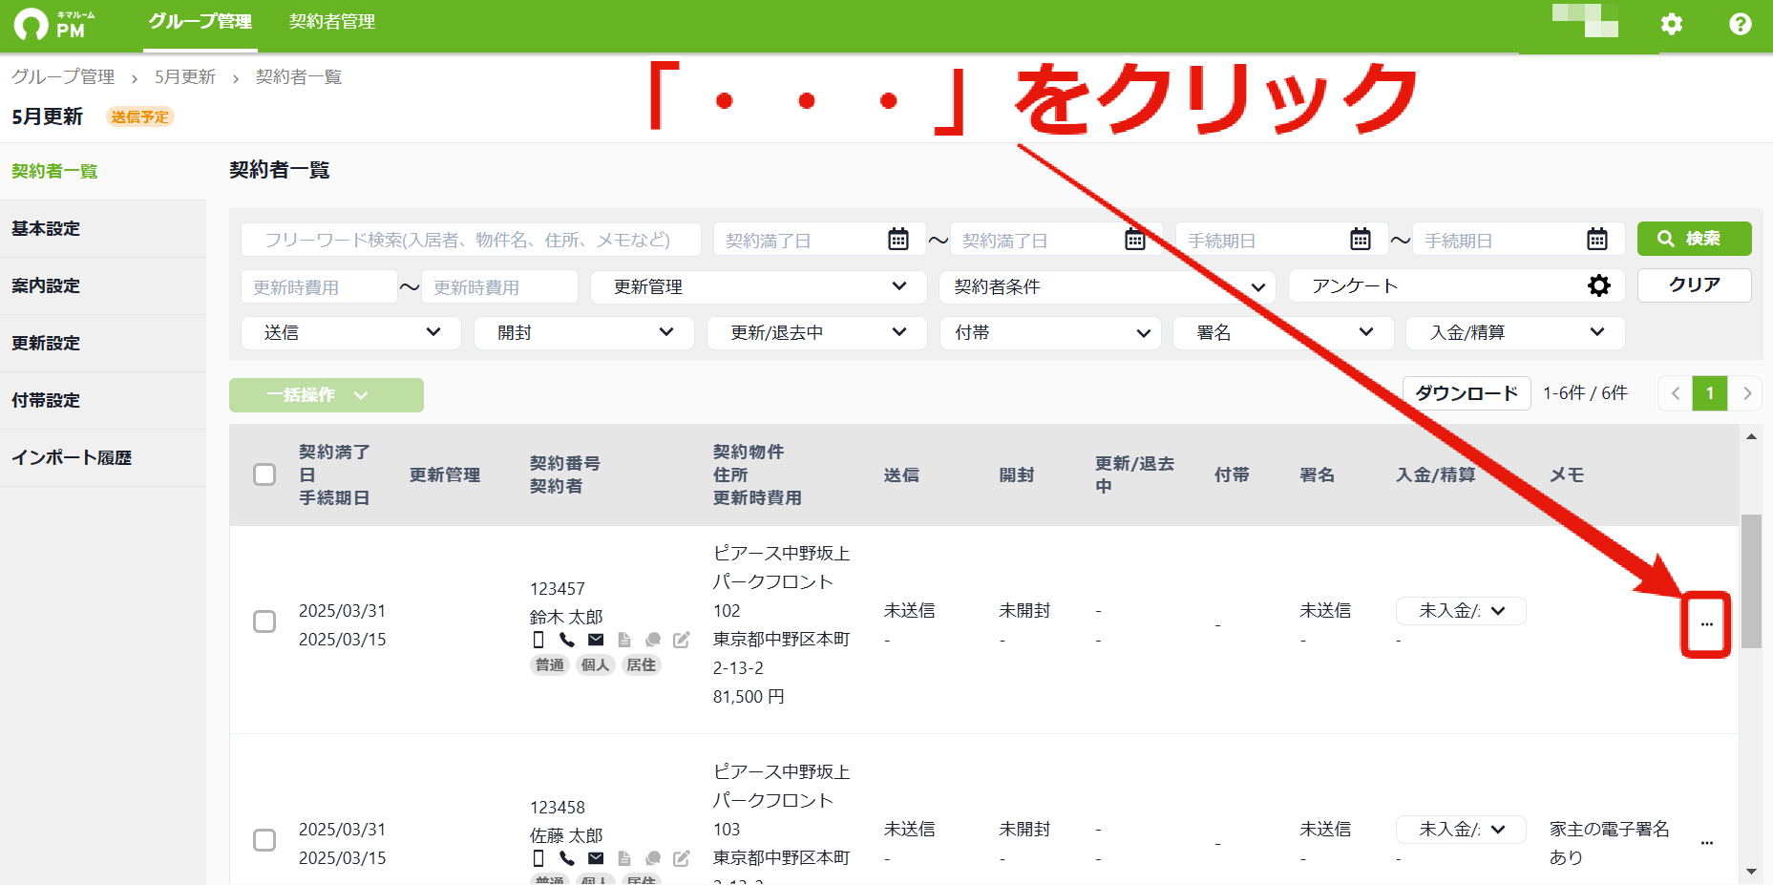The height and width of the screenshot is (885, 1773).
Task: Click mail icon for 佐藤 太郎
Action: (x=596, y=858)
